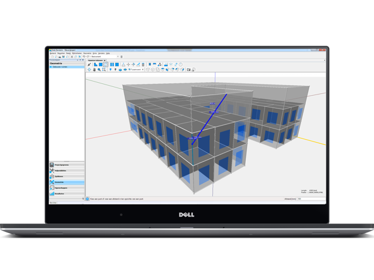Select the Gebouwen tree item in Geometrie
The image size is (374, 280).
[x=61, y=67]
